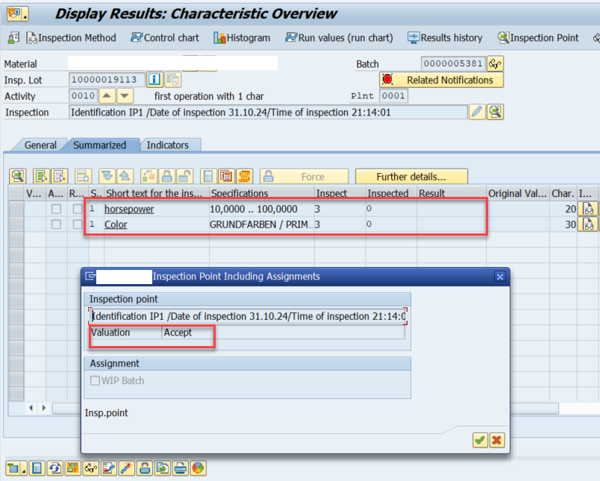This screenshot has width=600, height=481.
Task: Show the Histogram
Action: [242, 38]
